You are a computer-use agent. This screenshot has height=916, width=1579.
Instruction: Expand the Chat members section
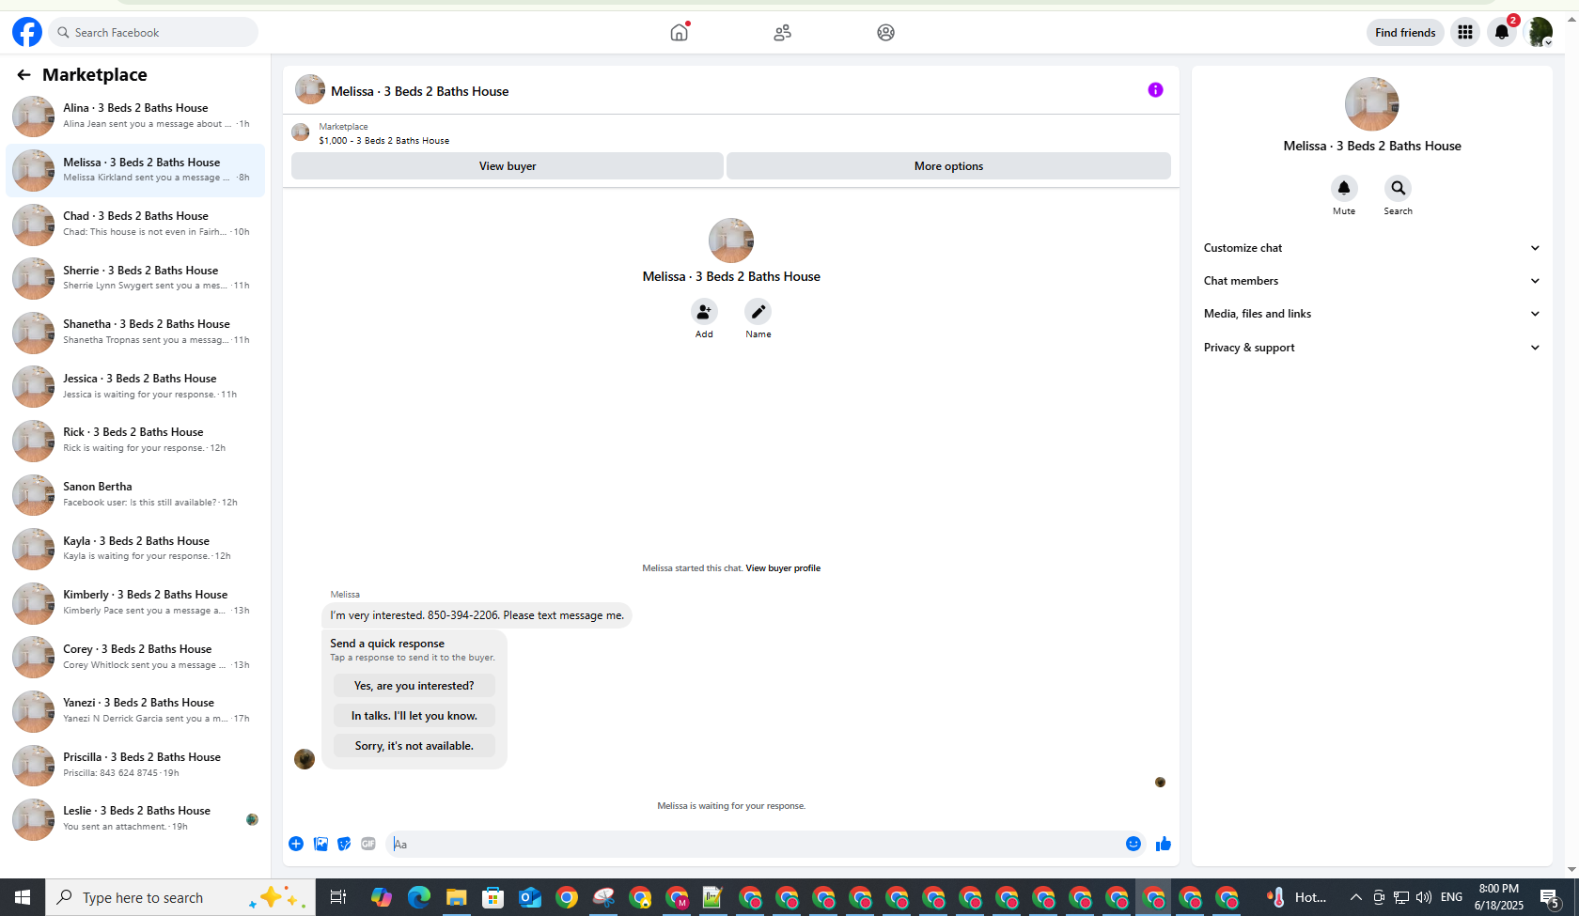point(1372,281)
